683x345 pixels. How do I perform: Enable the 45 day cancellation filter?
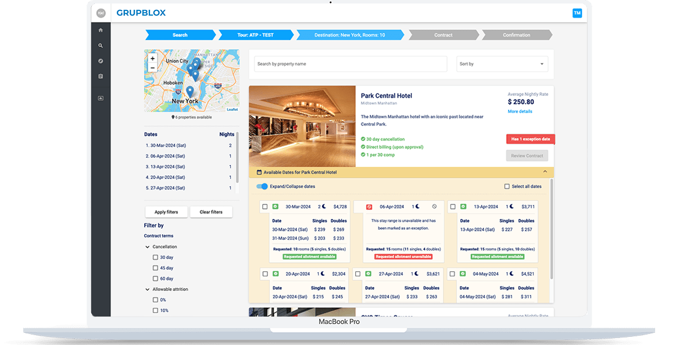(155, 268)
